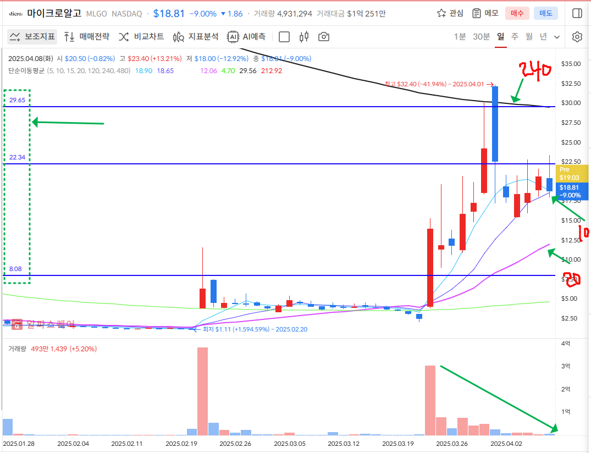Click the 2025.04.08(화) date label

pyautogui.click(x=31, y=59)
